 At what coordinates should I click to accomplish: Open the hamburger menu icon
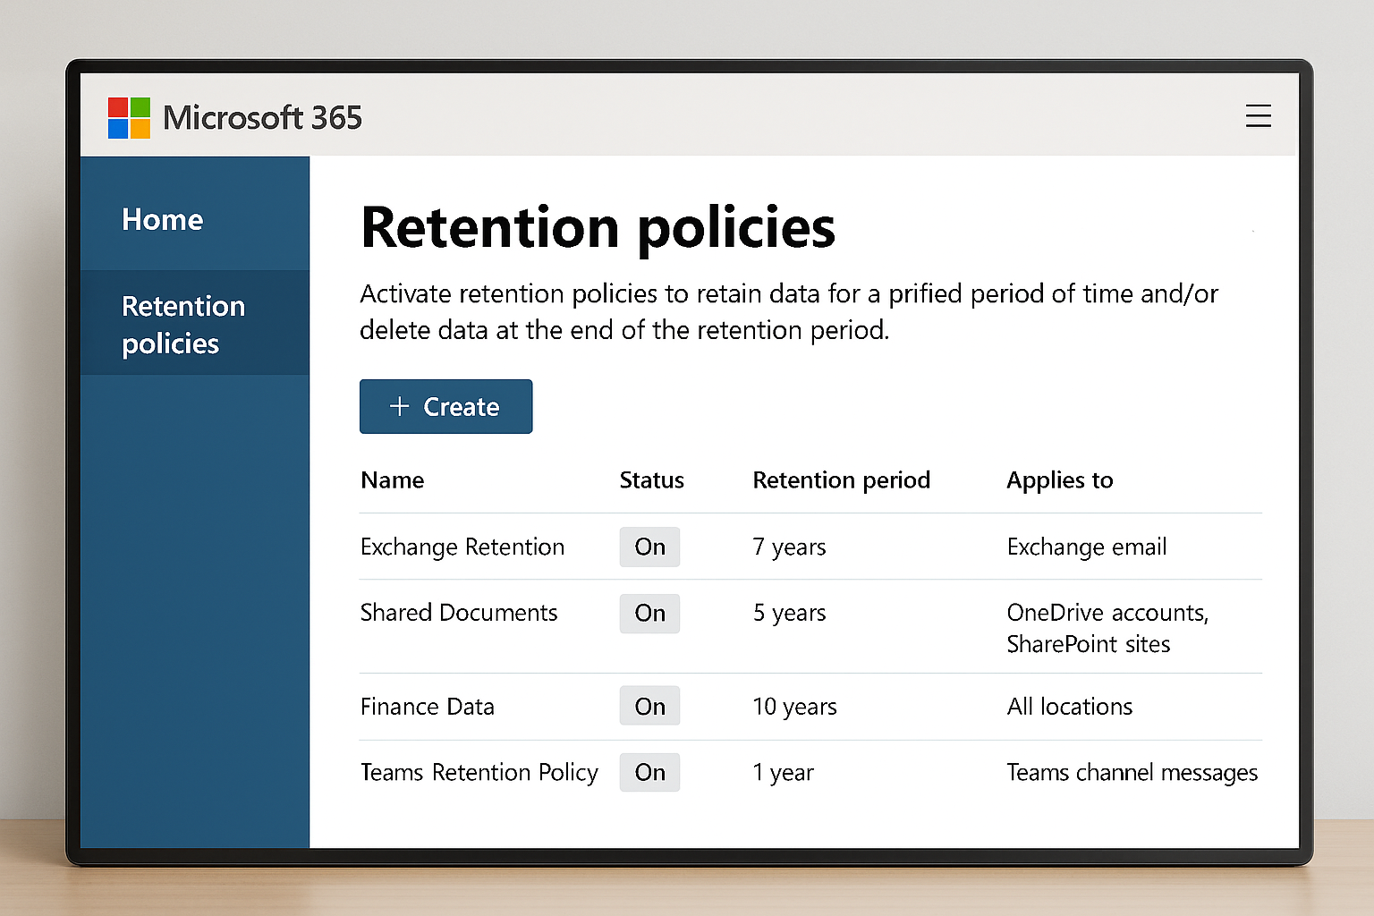pyautogui.click(x=1258, y=116)
